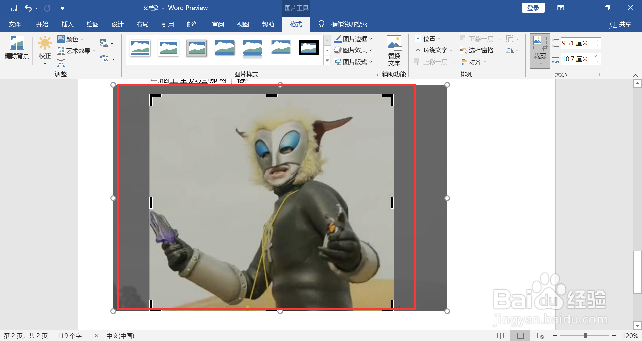This screenshot has width=642, height=341.
Task: Click the 119 个字 word count
Action: coord(69,336)
